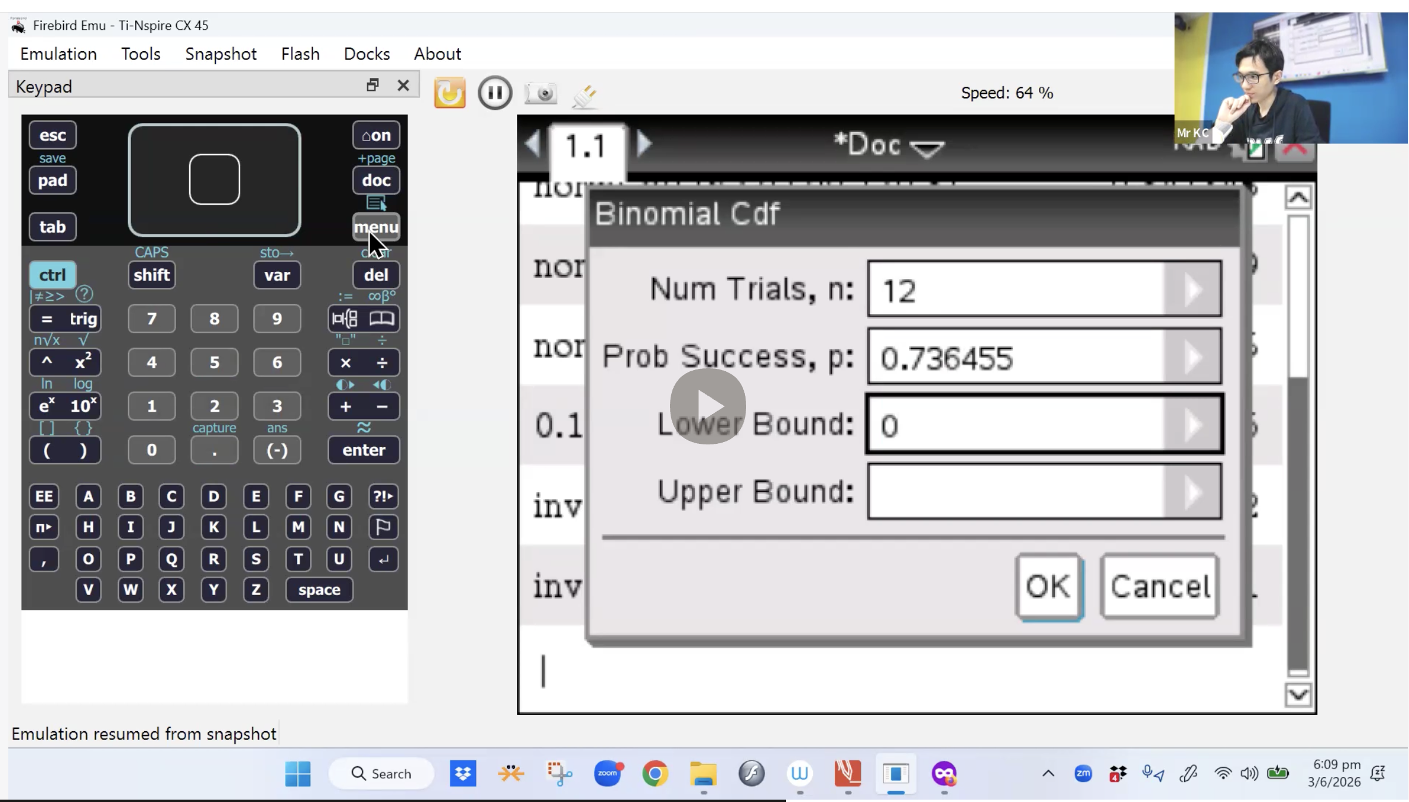Expand Upper Bound field arrow
The height and width of the screenshot is (802, 1409).
coord(1192,492)
